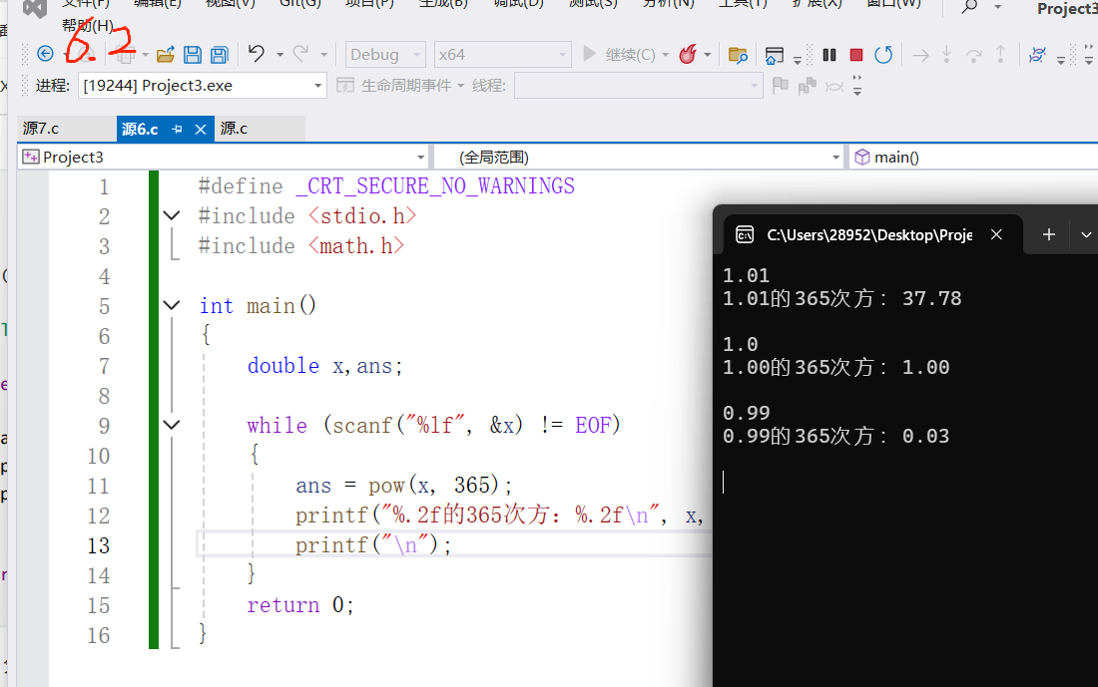Open overflow options after the flag icons
Screen dimensions: 1098x687
tap(857, 86)
